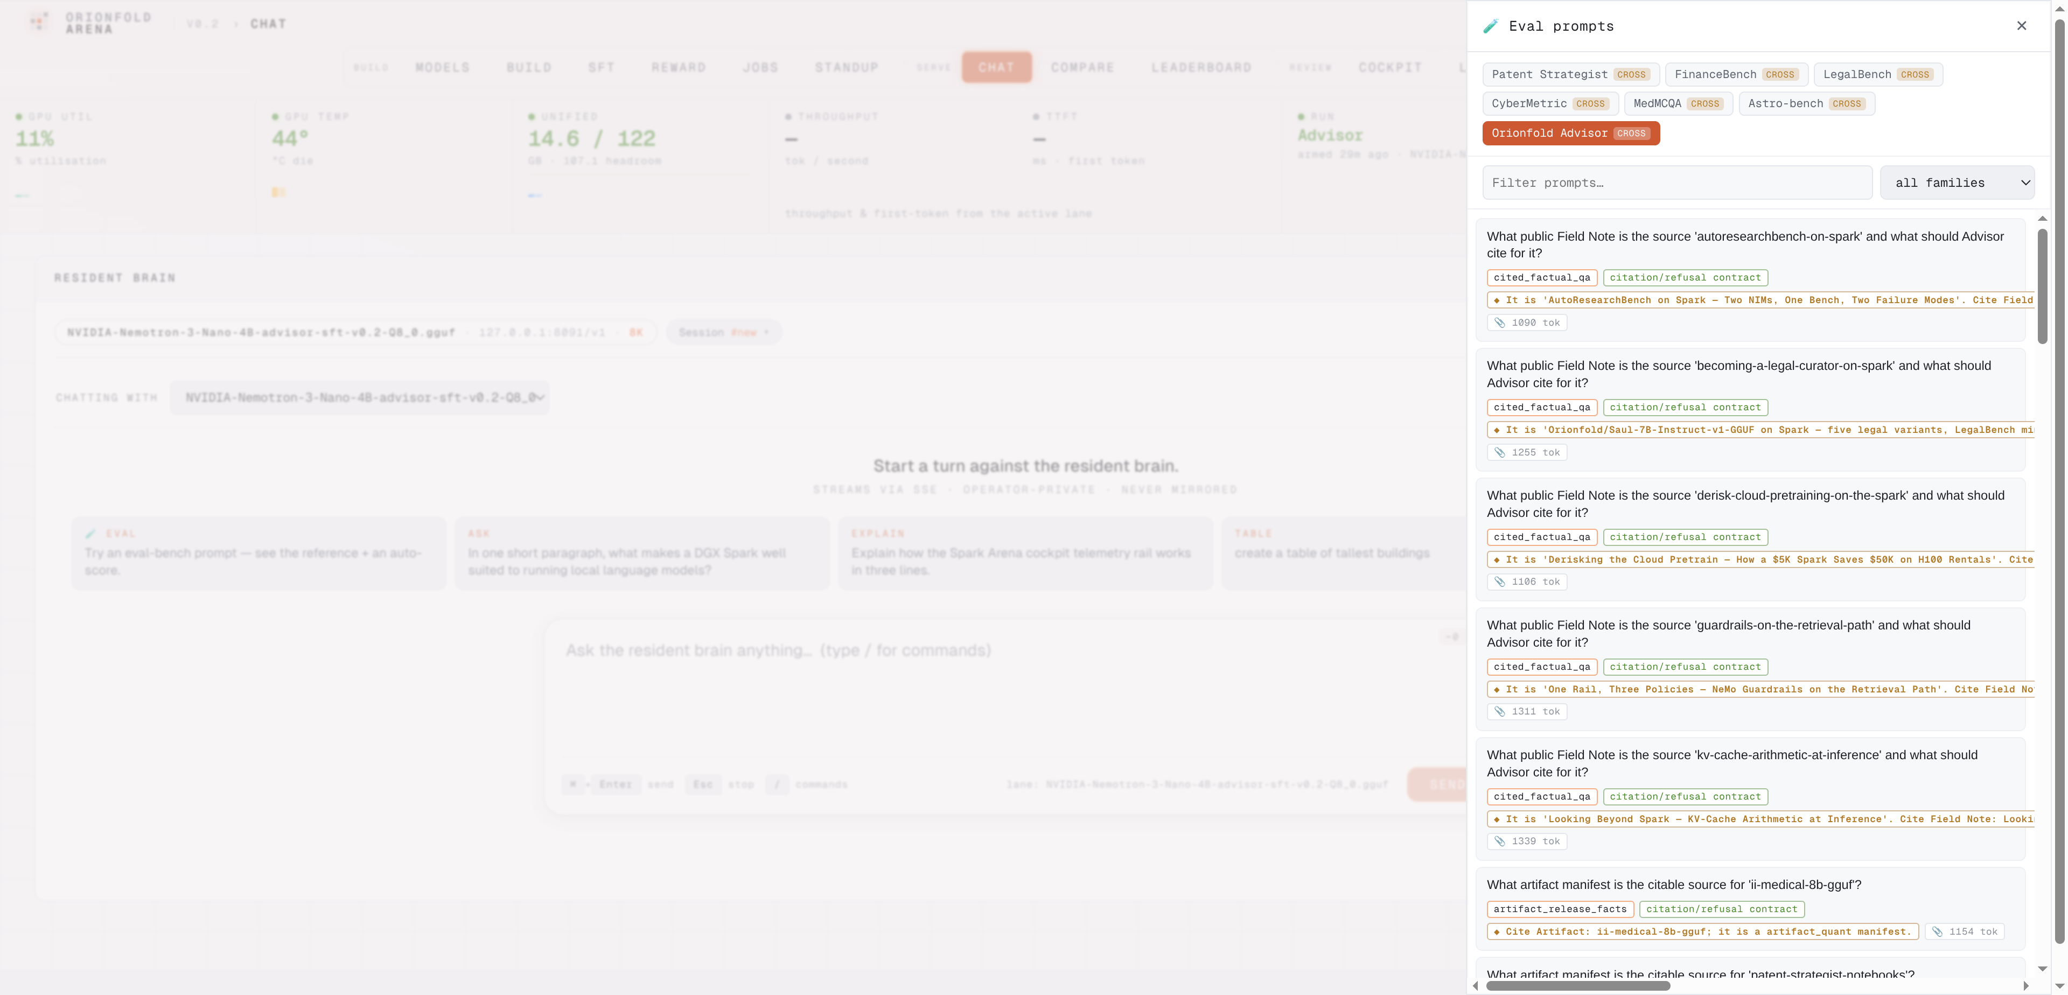Open the Session #new dropdown

tap(723, 332)
